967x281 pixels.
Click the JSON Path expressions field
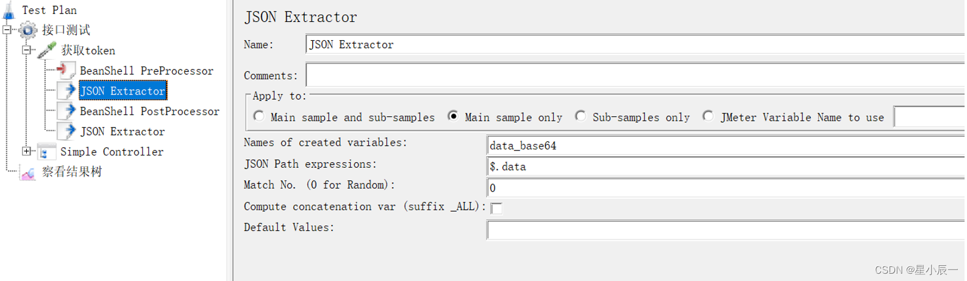tap(726, 166)
